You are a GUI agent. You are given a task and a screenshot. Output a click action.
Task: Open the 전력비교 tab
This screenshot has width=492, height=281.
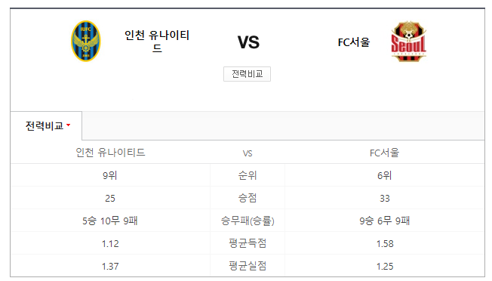(x=46, y=125)
